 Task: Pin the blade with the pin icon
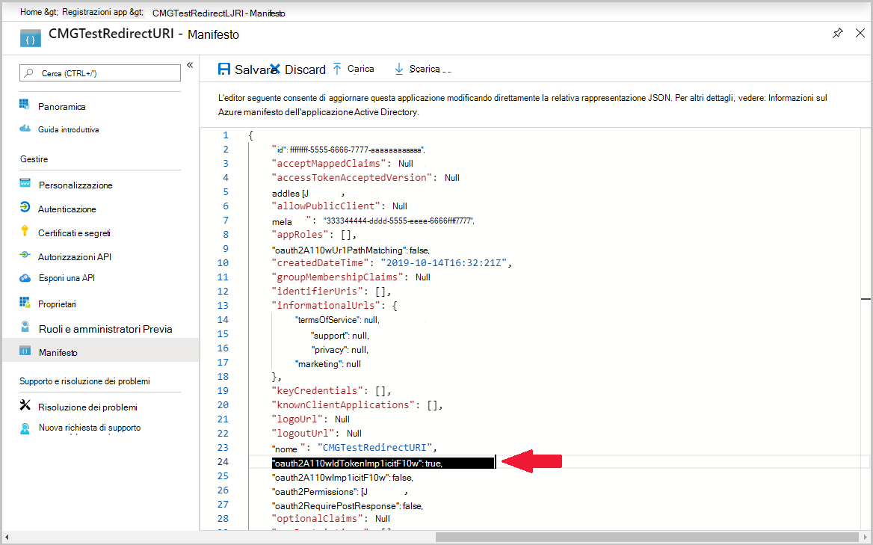coord(837,34)
